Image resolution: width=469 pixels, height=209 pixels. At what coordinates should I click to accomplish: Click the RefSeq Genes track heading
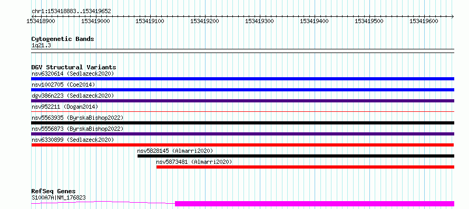click(54, 191)
